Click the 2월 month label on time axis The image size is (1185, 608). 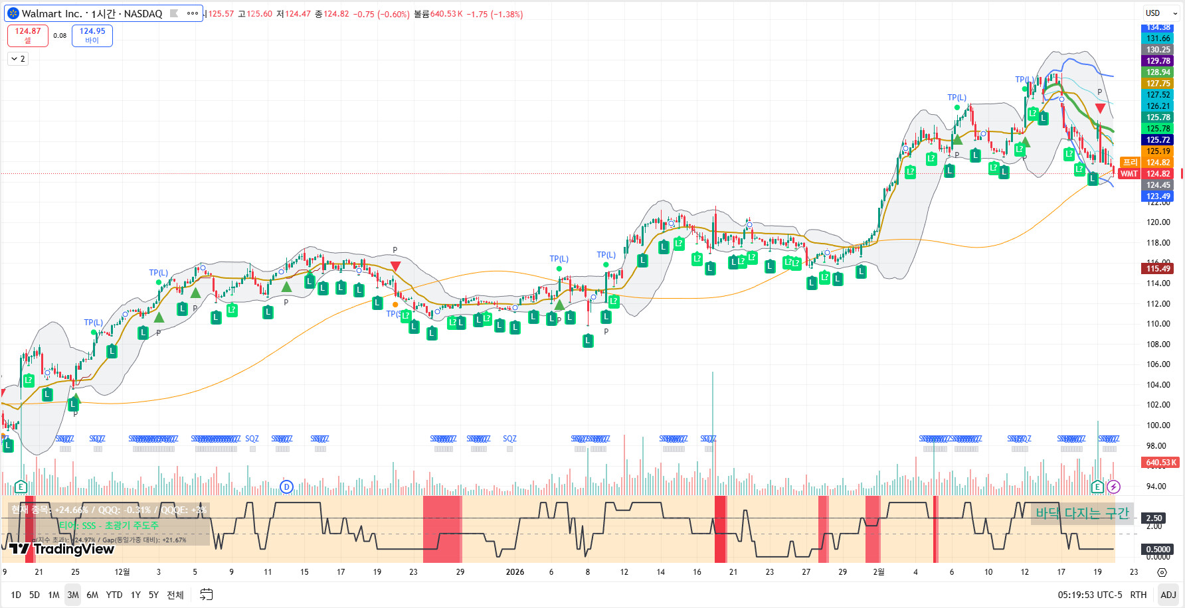879,572
